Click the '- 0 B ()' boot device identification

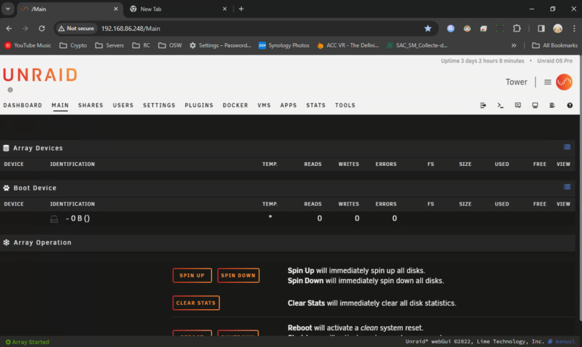(x=77, y=218)
